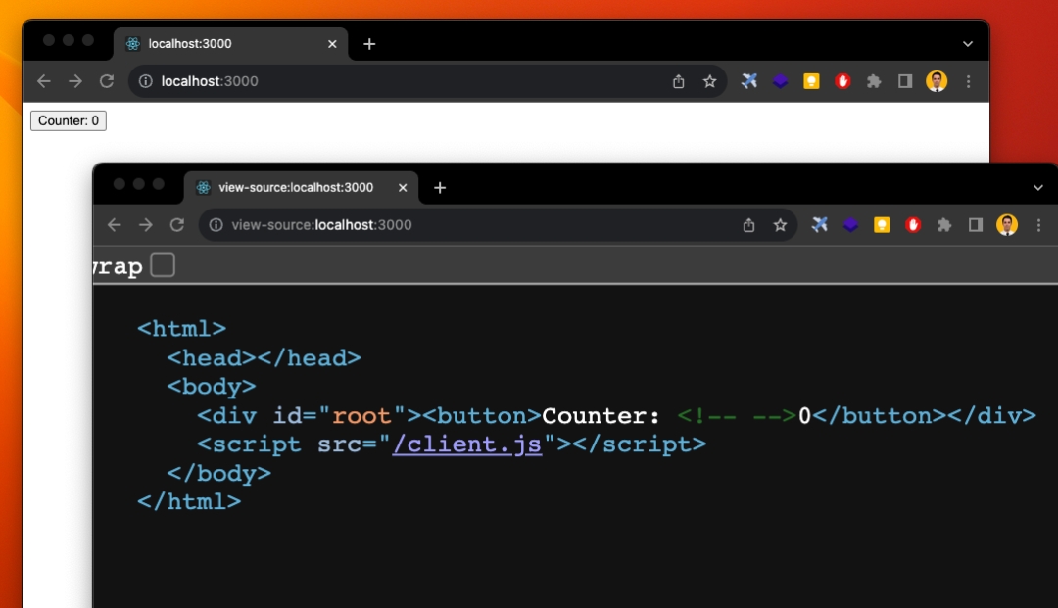Open a new tab in view-source window
Image resolution: width=1058 pixels, height=608 pixels.
440,188
